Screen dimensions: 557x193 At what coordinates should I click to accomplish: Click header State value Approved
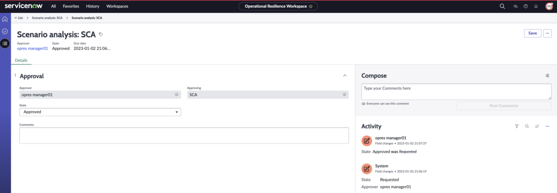click(x=61, y=49)
